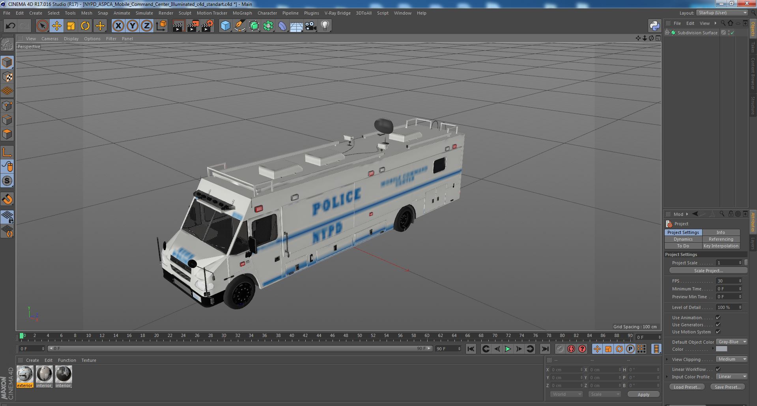Toggle Subdivision Surface enable checkmark
This screenshot has height=406, width=757.
(733, 33)
